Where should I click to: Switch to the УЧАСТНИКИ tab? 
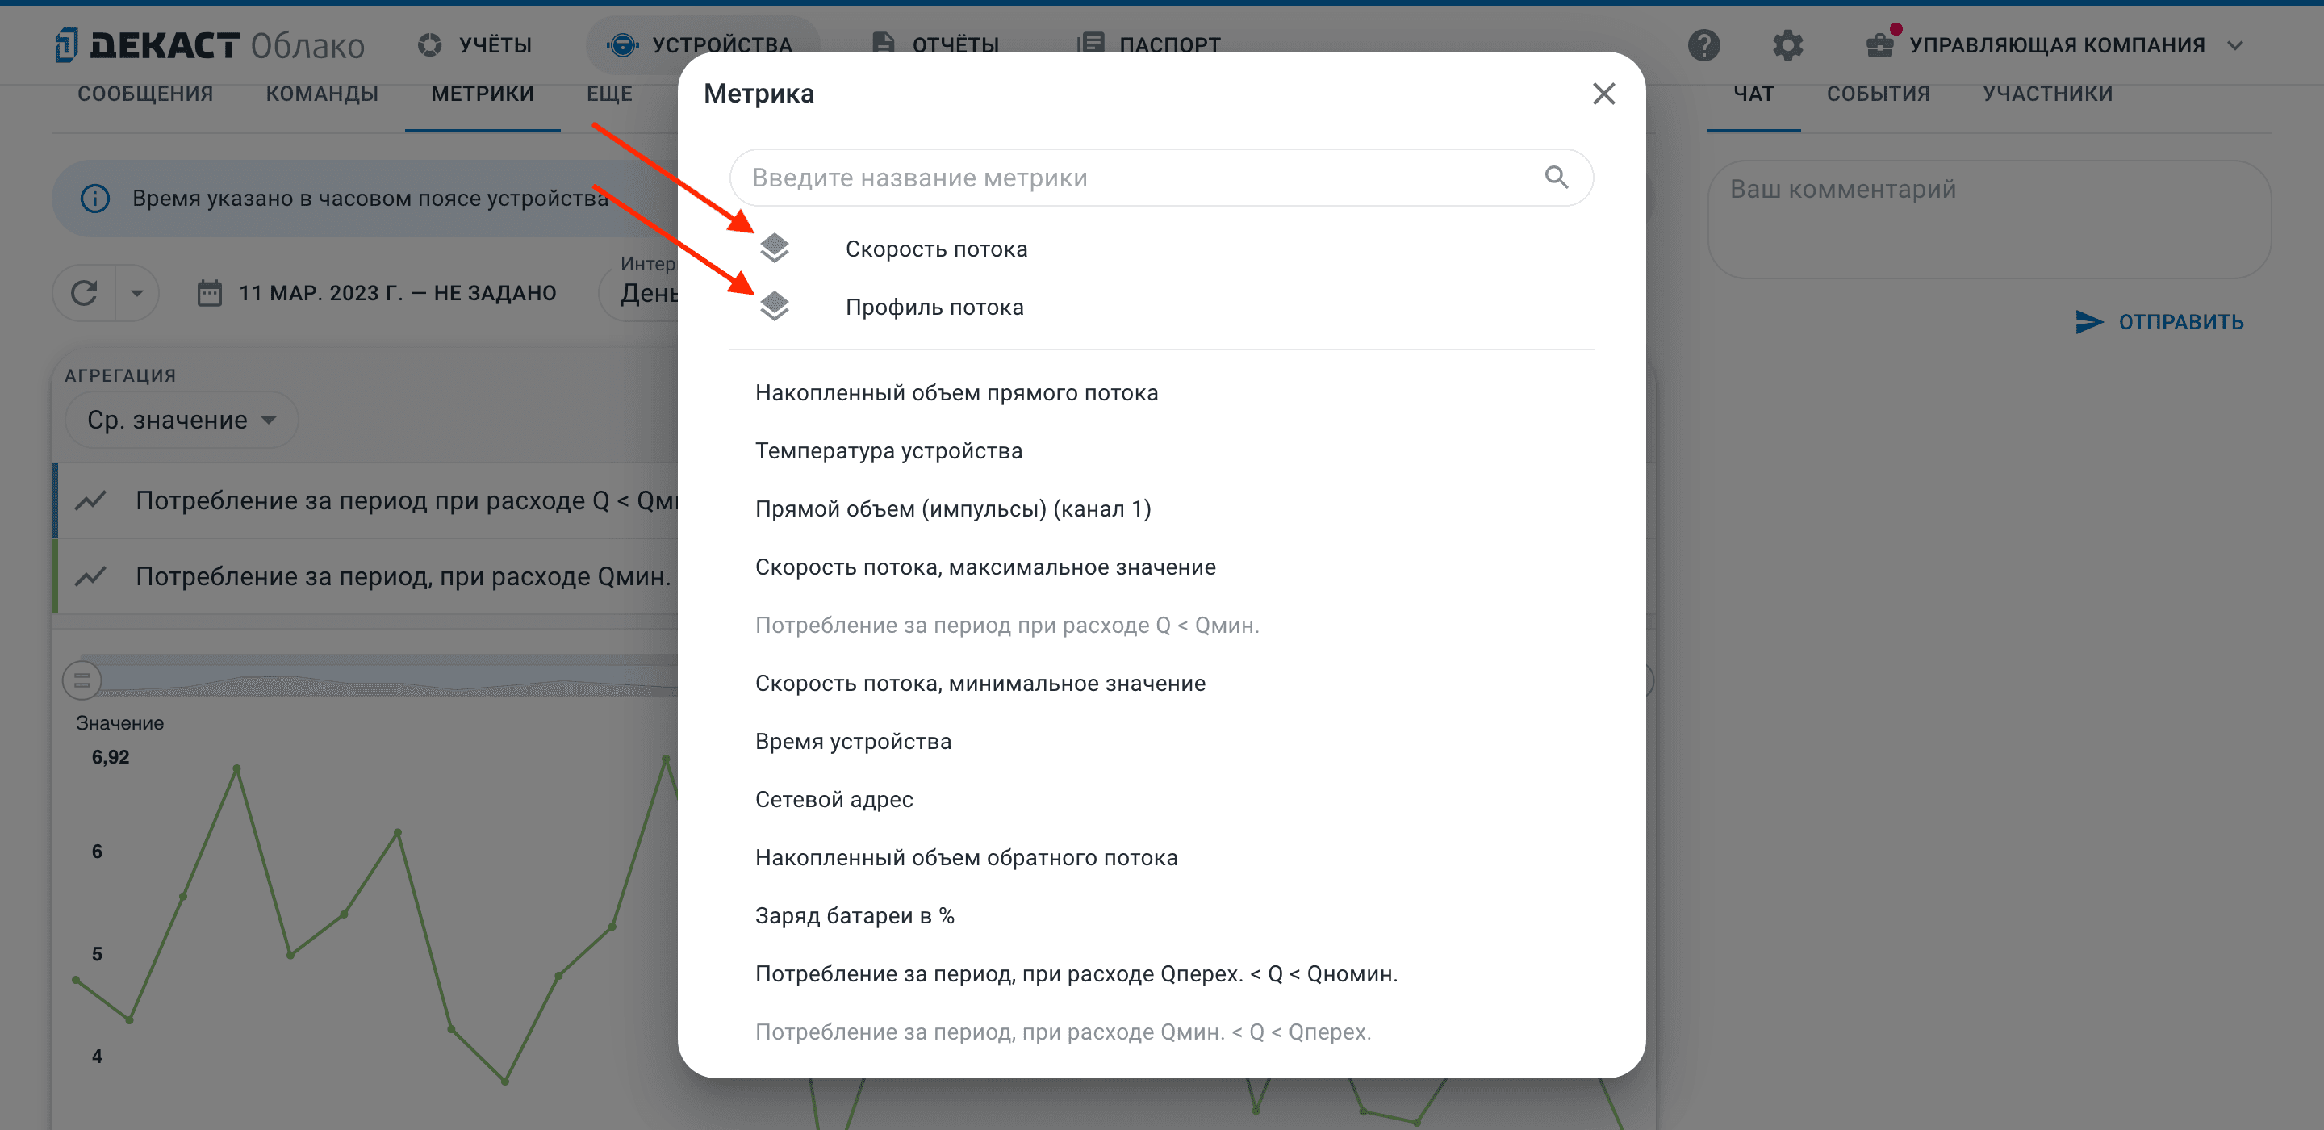coord(2048,94)
